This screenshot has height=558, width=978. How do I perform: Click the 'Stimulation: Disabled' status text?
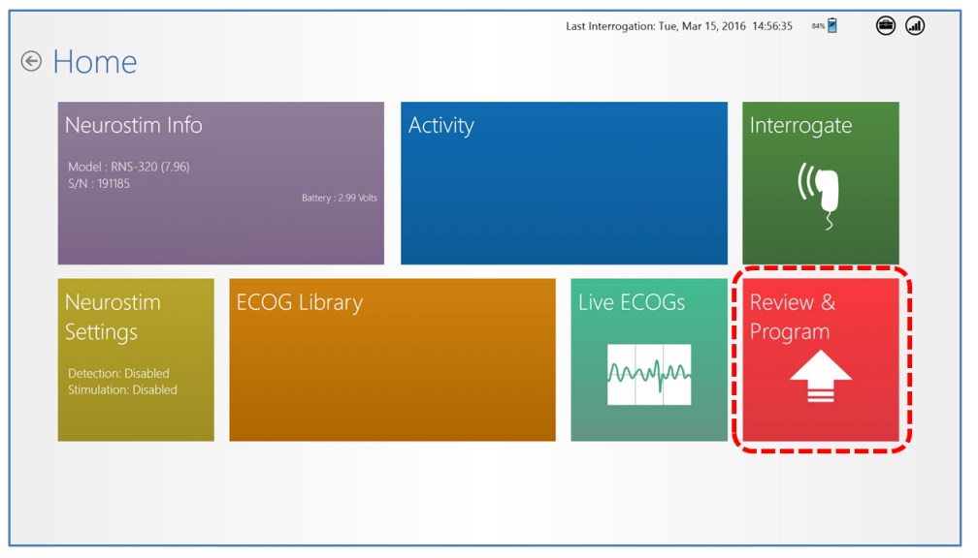pyautogui.click(x=122, y=389)
